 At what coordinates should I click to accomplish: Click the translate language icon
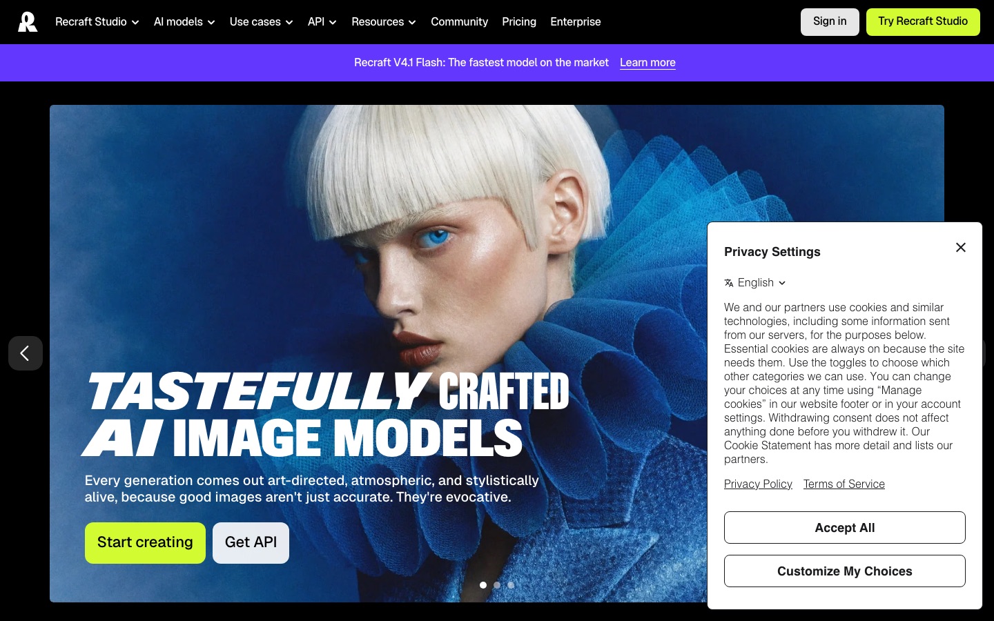click(x=729, y=283)
